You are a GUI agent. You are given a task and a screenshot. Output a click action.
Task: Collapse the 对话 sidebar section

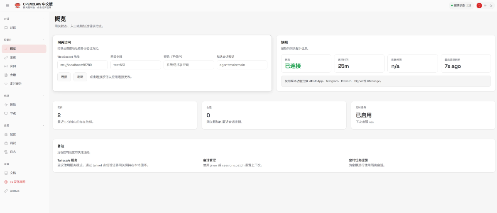pyautogui.click(x=43, y=19)
